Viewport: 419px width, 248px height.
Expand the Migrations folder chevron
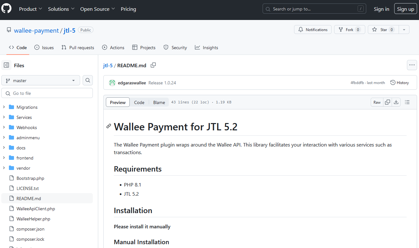click(4, 107)
